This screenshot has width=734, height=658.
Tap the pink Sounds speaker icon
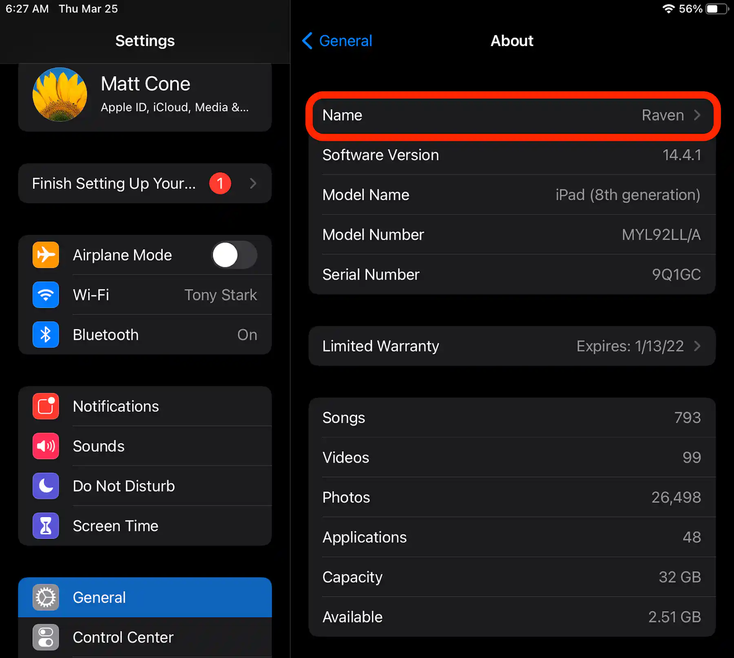(46, 446)
